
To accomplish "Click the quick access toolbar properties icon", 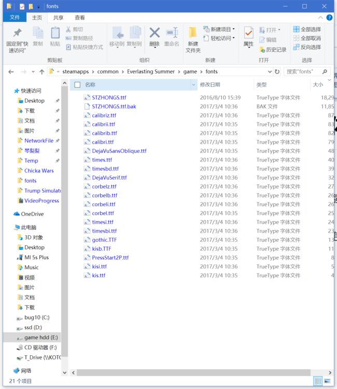I will tap(22, 6).
